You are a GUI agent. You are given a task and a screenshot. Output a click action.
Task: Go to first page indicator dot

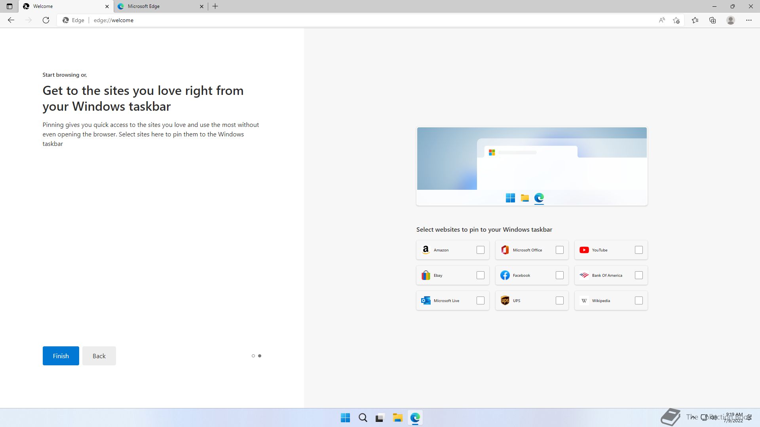[x=253, y=356]
